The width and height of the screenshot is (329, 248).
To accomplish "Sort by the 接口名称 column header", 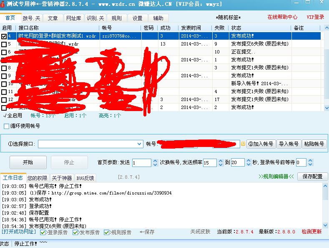I will coord(57,28).
